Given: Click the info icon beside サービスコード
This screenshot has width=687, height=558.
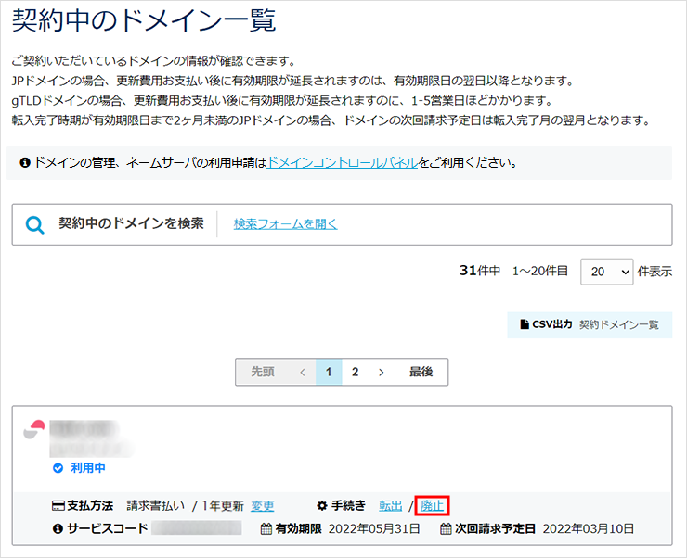Looking at the screenshot, I should point(58,529).
